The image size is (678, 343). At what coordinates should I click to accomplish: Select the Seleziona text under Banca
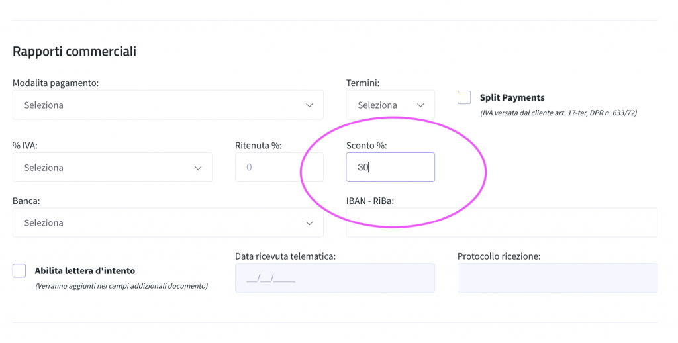[x=44, y=223]
